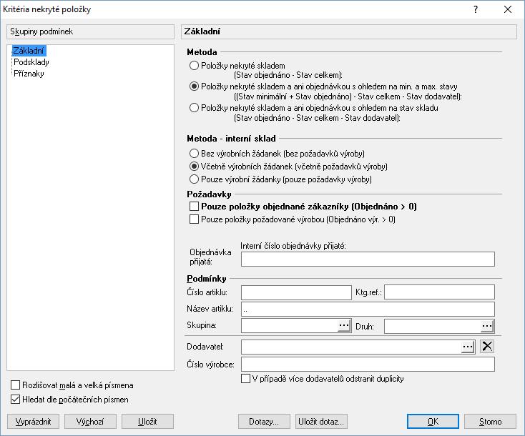Click the Základní panel heading
Screen dimensions: 525x436
(x=348, y=31)
